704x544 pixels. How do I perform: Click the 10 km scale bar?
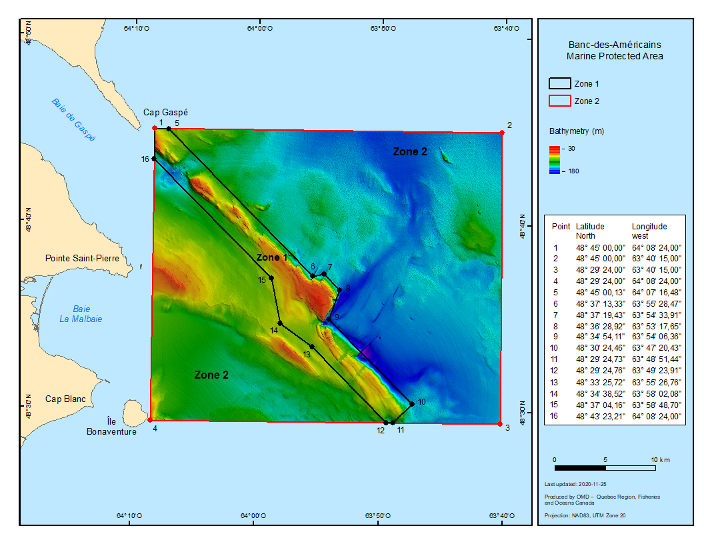(605, 467)
